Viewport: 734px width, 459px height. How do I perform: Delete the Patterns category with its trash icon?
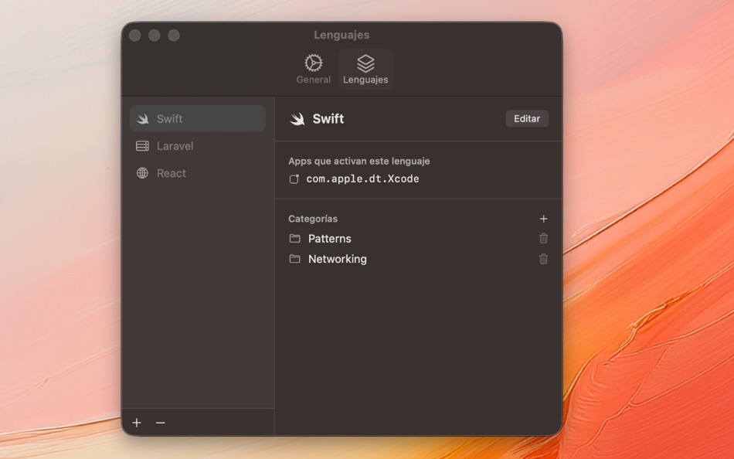click(x=544, y=239)
